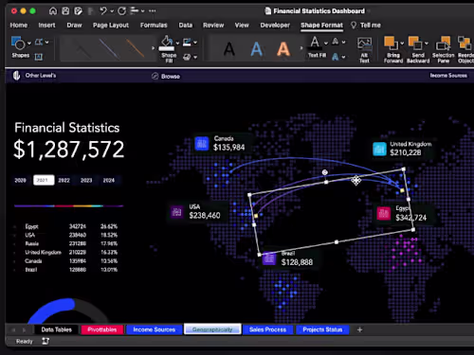Viewport: 474px width, 355px height.
Task: Choose the orange line shape style
Action: tap(136, 48)
